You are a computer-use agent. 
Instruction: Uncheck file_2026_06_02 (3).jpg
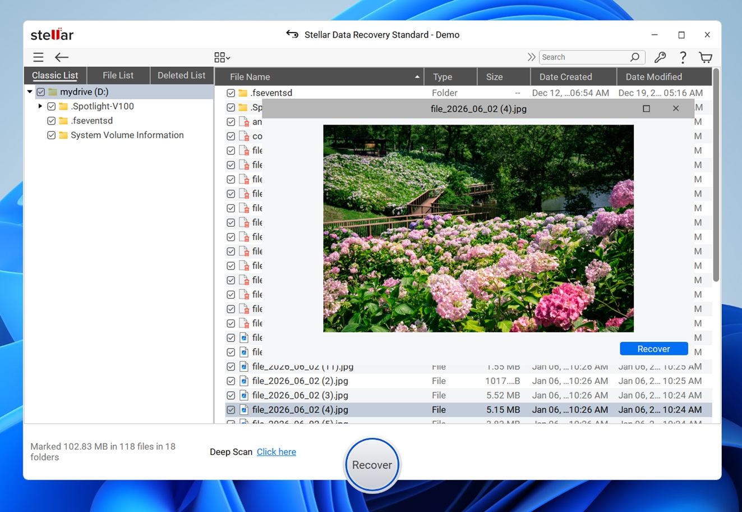pyautogui.click(x=231, y=395)
